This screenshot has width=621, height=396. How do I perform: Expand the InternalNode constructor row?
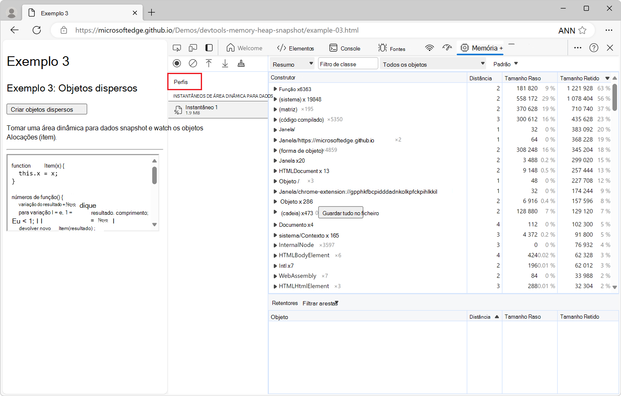click(275, 245)
